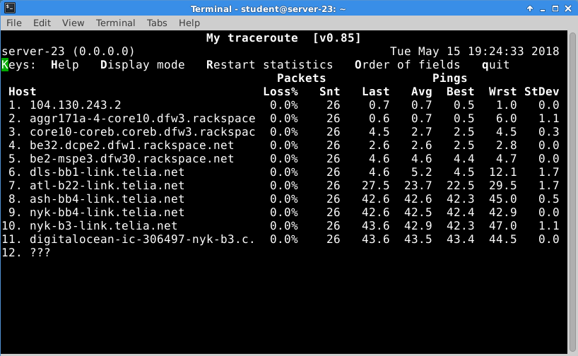Screen dimensions: 578x356
Task: Close the Terminal window
Action: click(x=569, y=8)
